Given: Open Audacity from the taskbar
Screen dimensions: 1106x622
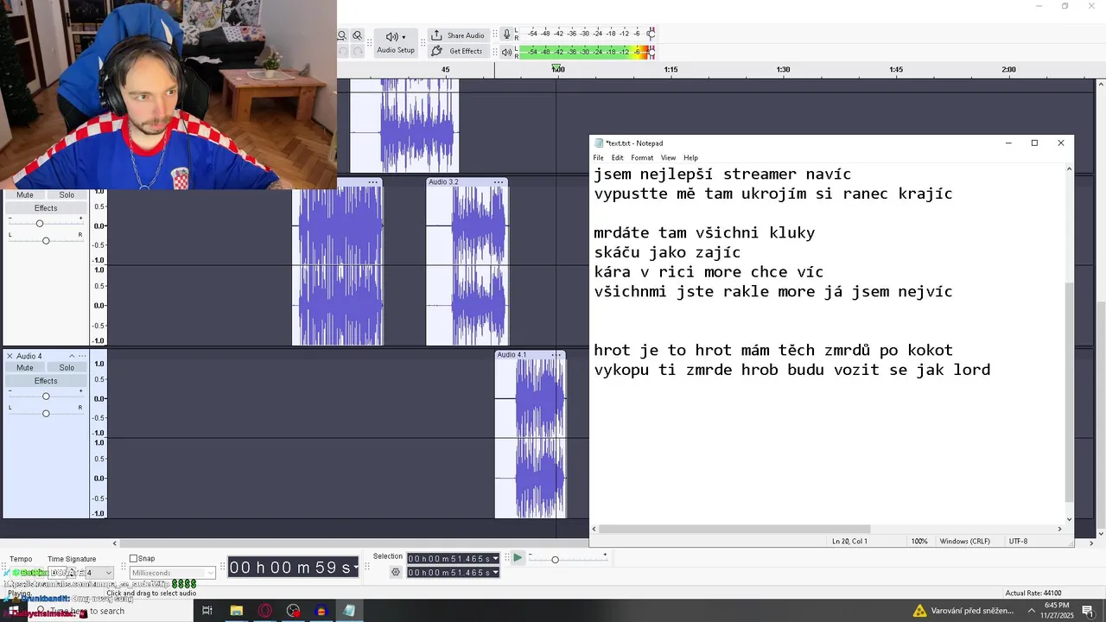Looking at the screenshot, I should [321, 611].
